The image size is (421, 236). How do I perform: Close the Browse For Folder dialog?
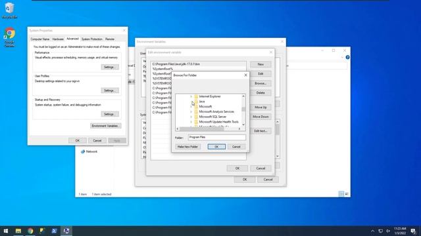(245, 75)
